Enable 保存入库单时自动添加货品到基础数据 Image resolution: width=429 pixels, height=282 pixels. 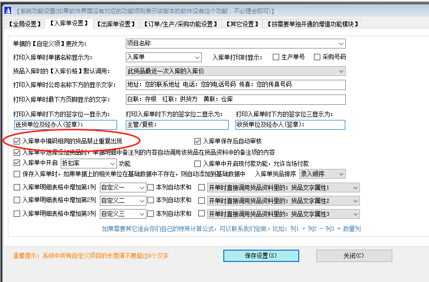coord(17,174)
